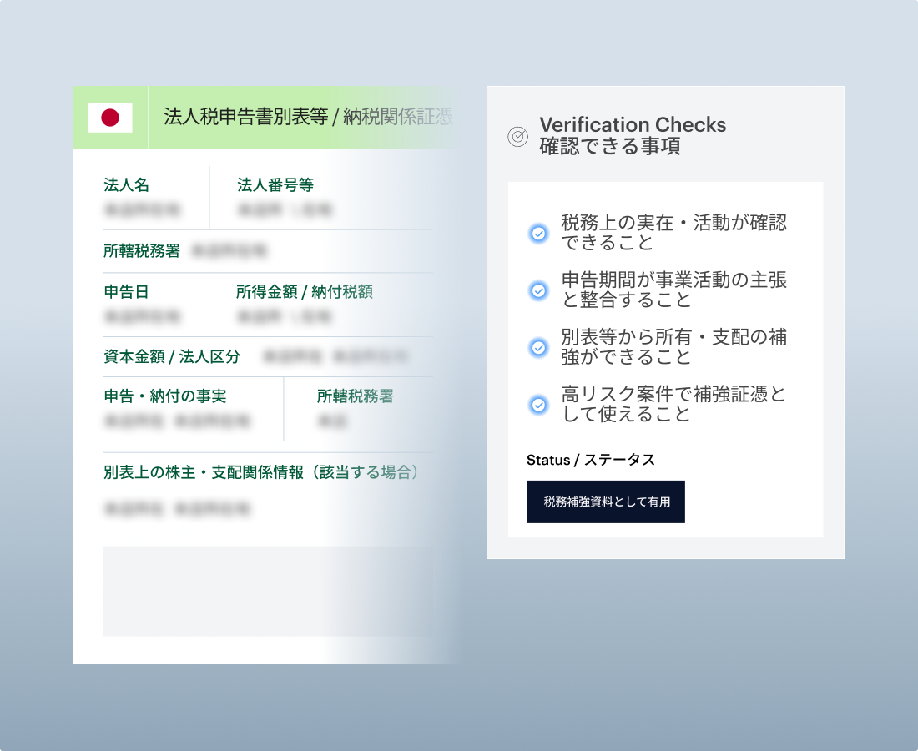Toggle the 申告期間が事業活動 check mark
This screenshot has height=751, width=918.
(539, 290)
